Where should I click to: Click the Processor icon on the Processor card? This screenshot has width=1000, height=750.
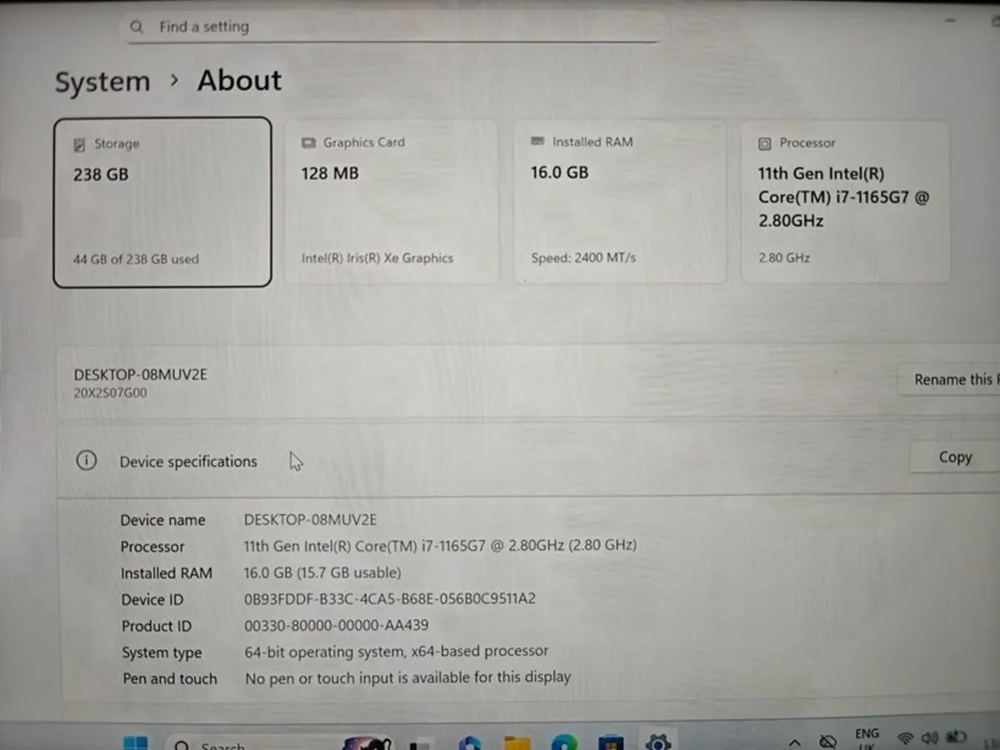point(765,142)
